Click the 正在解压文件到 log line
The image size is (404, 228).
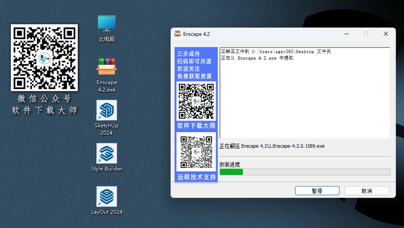click(x=276, y=51)
